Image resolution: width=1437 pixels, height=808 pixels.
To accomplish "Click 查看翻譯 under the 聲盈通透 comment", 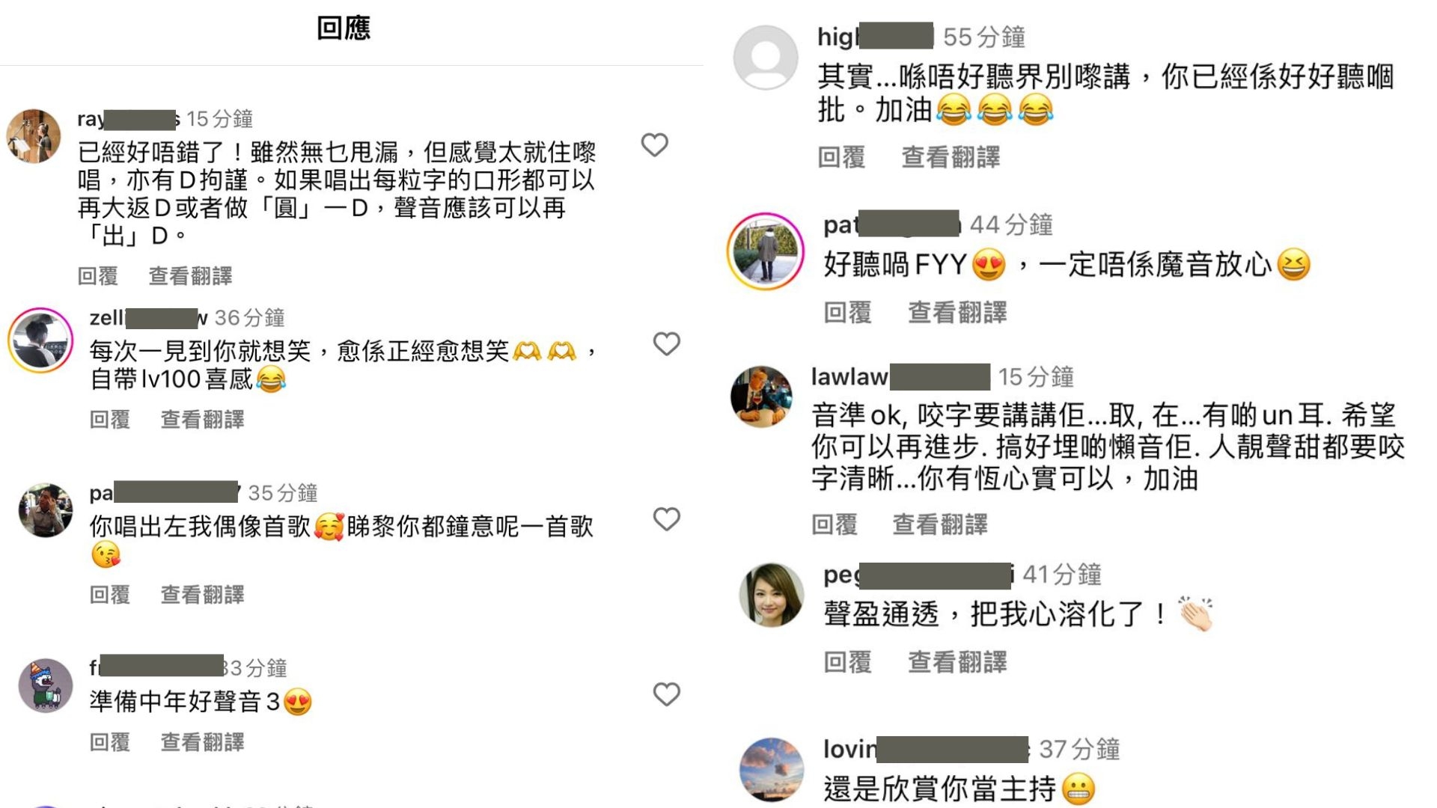I will [957, 662].
